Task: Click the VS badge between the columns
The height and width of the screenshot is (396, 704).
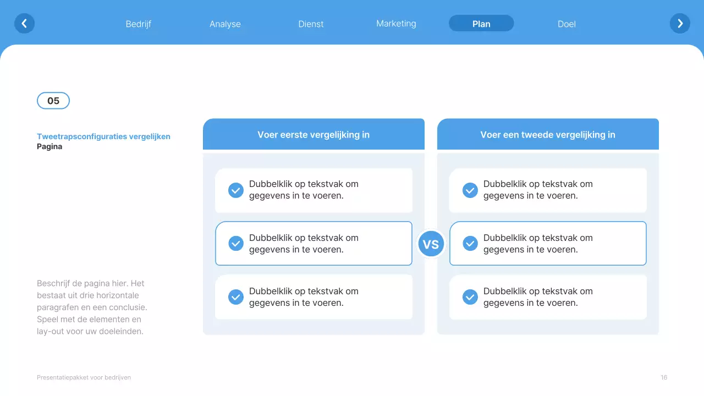Action: coord(431,243)
